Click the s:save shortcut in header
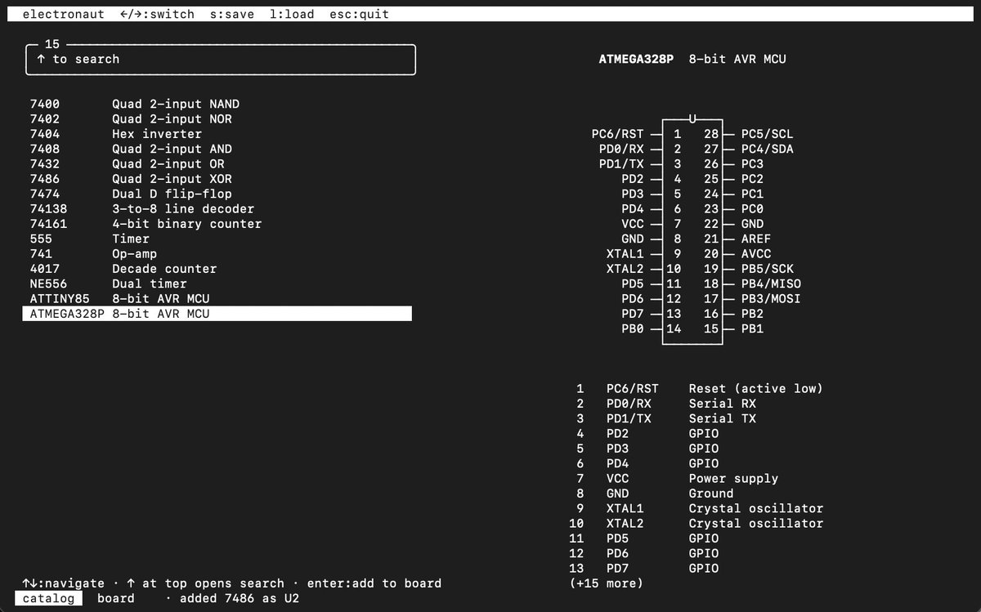The width and height of the screenshot is (981, 612). pyautogui.click(x=232, y=14)
